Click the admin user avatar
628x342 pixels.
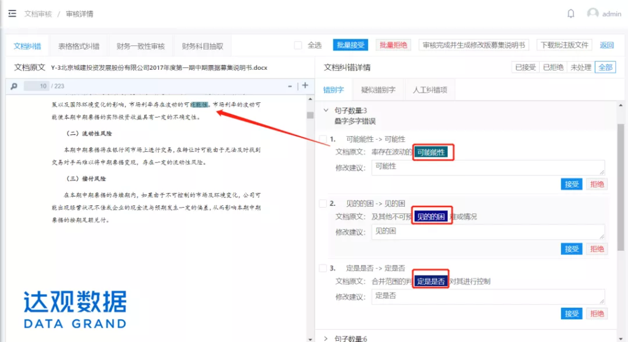pyautogui.click(x=592, y=13)
